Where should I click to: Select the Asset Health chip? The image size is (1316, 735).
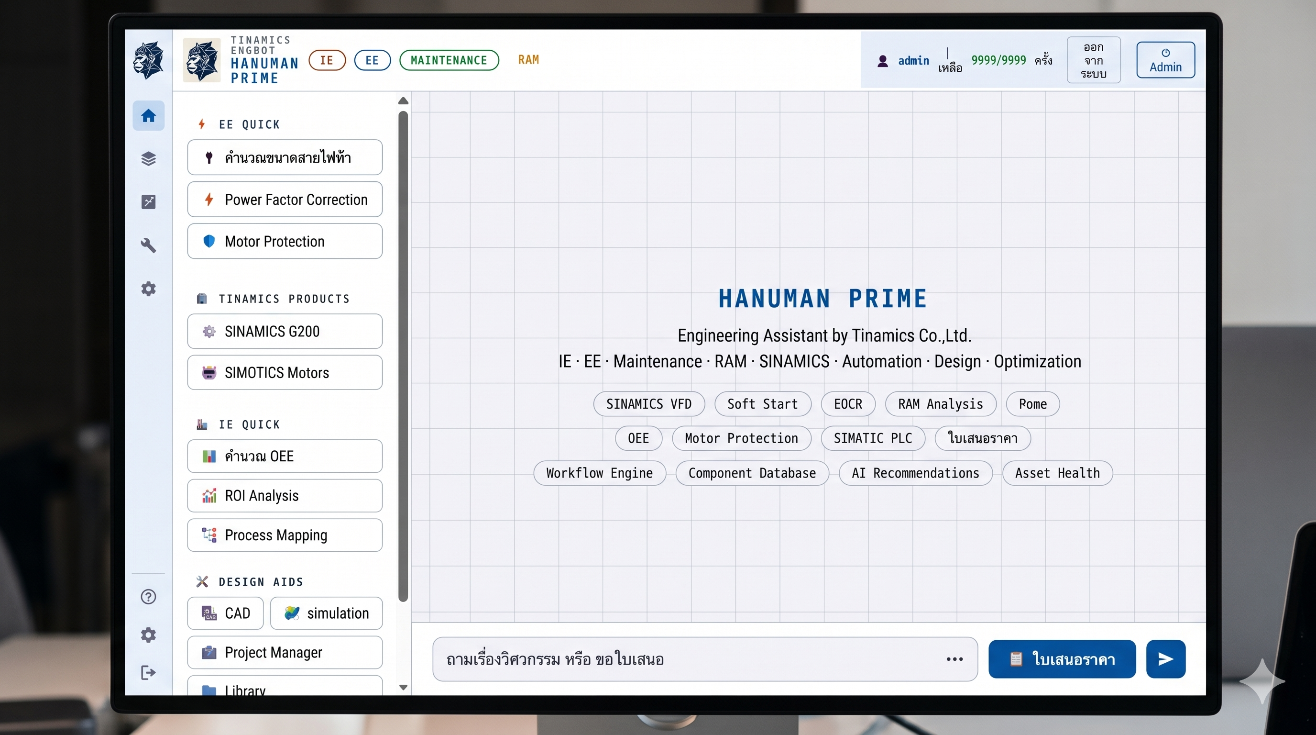click(1057, 473)
